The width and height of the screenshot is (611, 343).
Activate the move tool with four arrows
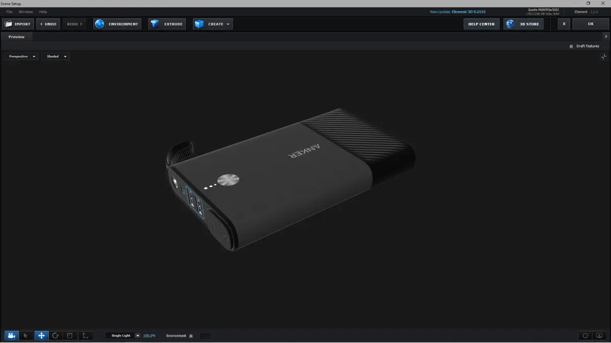click(41, 335)
